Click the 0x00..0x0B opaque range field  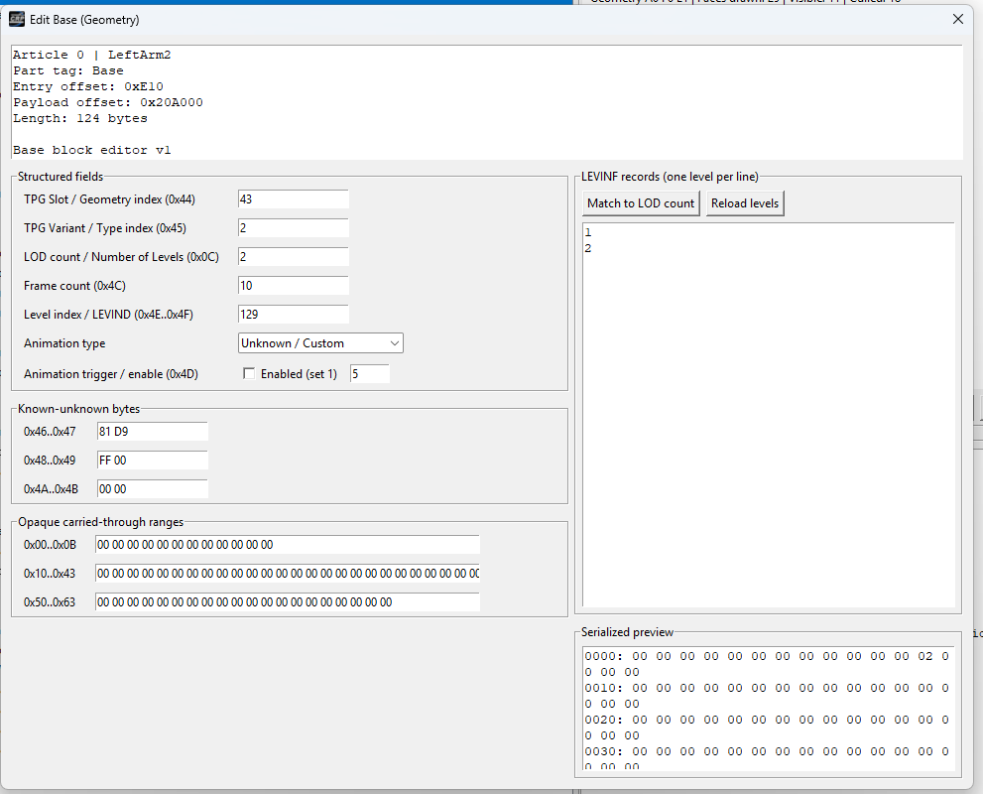[287, 545]
